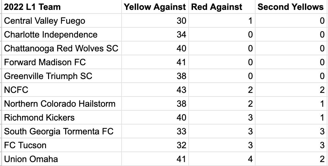328x166 pixels.
Task: Select the Union Omaha cell
Action: tap(31, 159)
